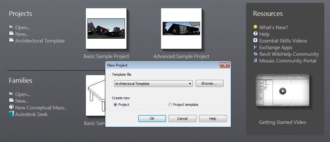The height and width of the screenshot is (142, 330).
Task: Click the icon beside Mosaic Community Portal
Action: [255, 61]
